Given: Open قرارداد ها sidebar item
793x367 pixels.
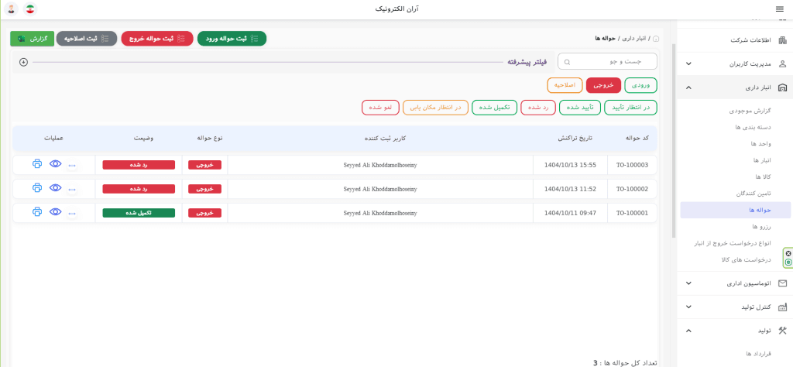Looking at the screenshot, I should pos(758,353).
